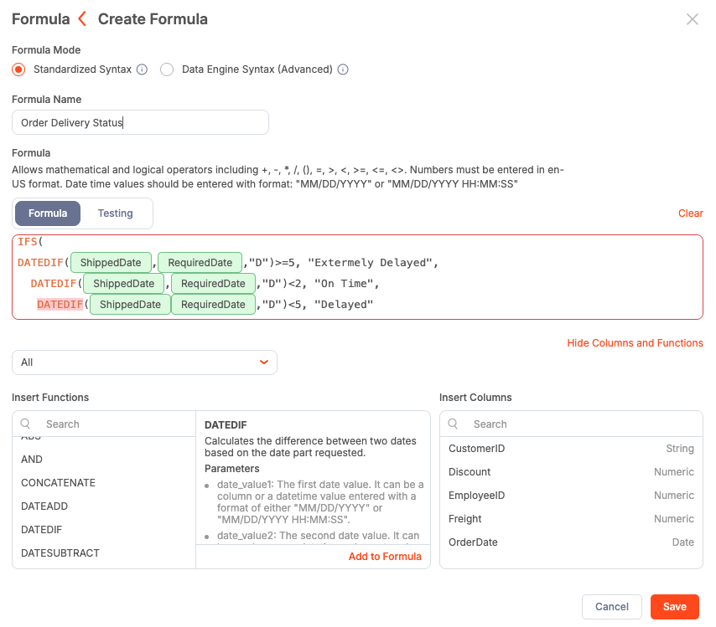Click search icon in Insert Columns
716x627 pixels.
(x=454, y=424)
